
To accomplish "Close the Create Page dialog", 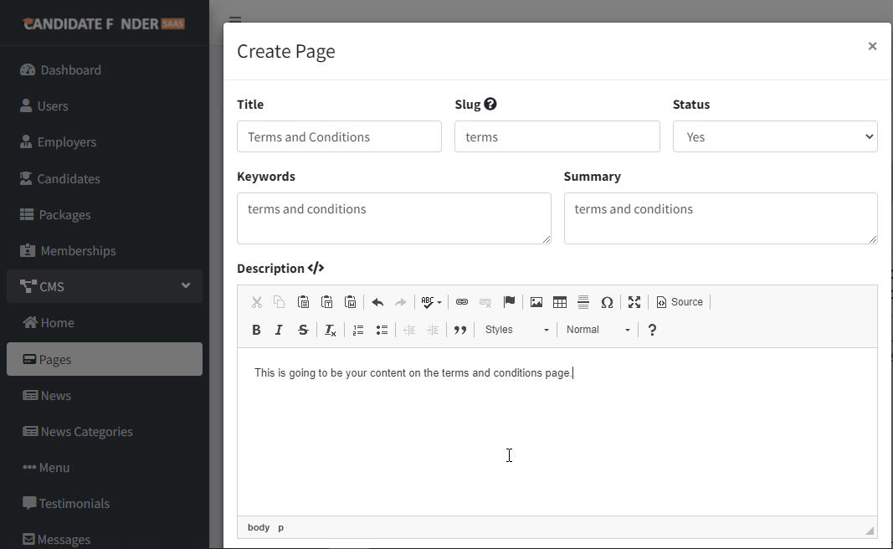I will click(872, 46).
